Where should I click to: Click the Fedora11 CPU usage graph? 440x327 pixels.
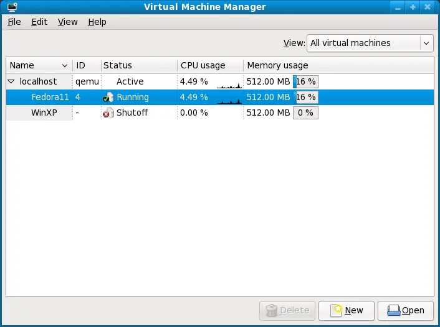[229, 98]
